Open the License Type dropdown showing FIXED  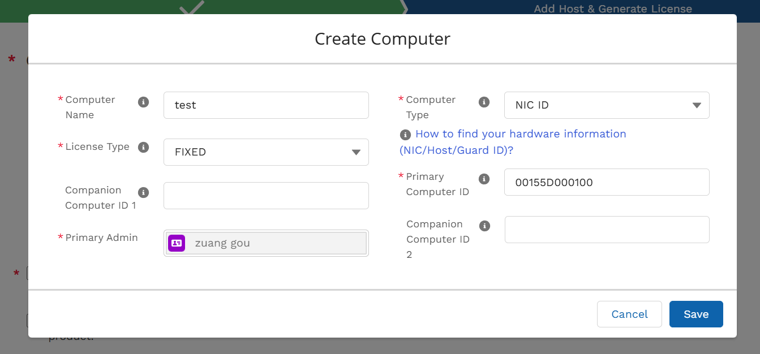click(x=266, y=152)
